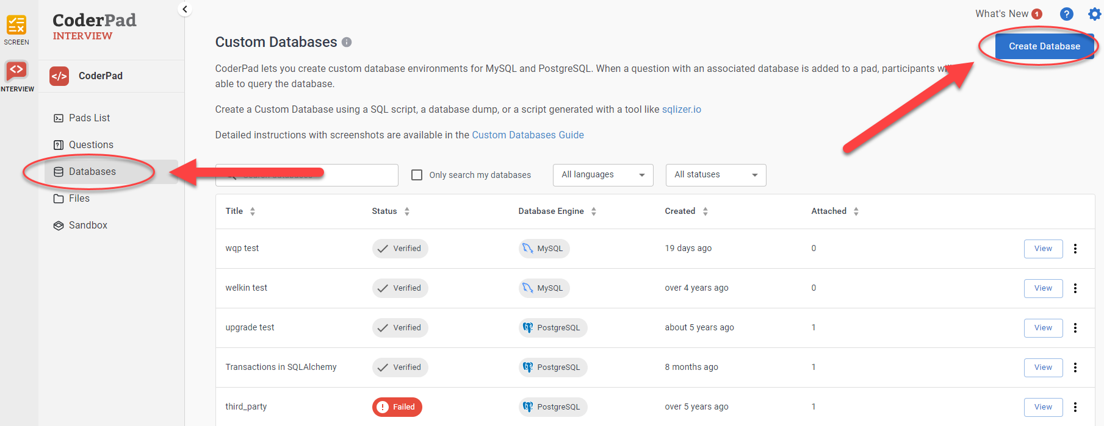This screenshot has height=426, width=1104.
Task: Click the info icon beside Custom Databases
Action: coord(347,42)
